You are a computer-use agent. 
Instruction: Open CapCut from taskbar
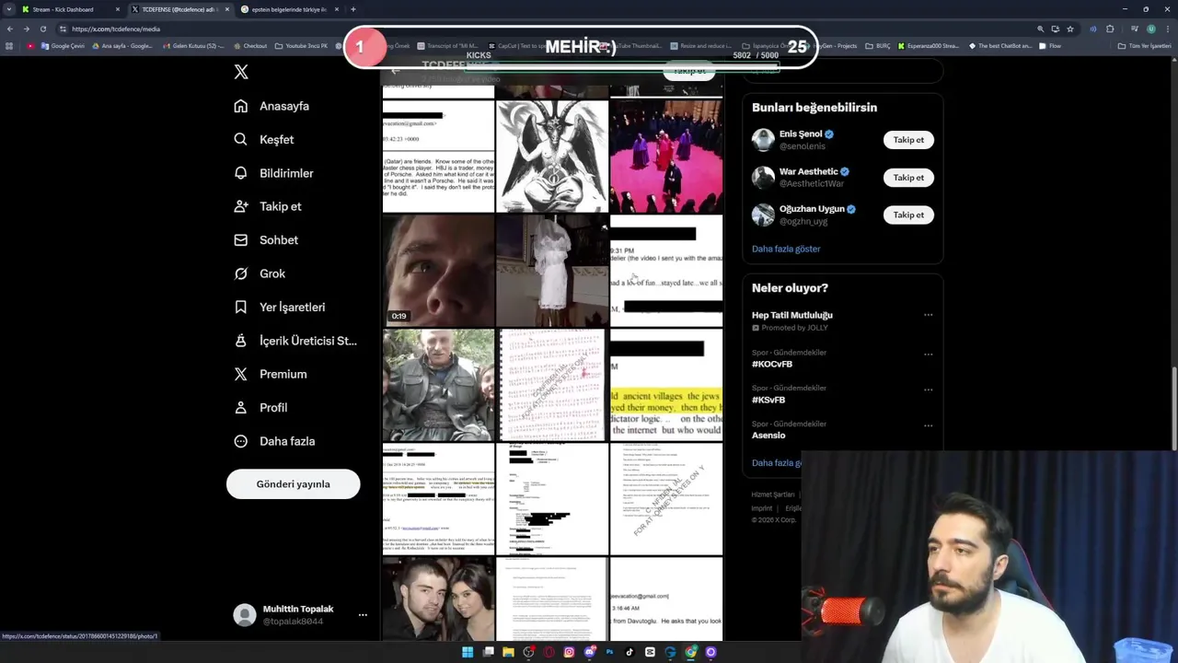[650, 652]
